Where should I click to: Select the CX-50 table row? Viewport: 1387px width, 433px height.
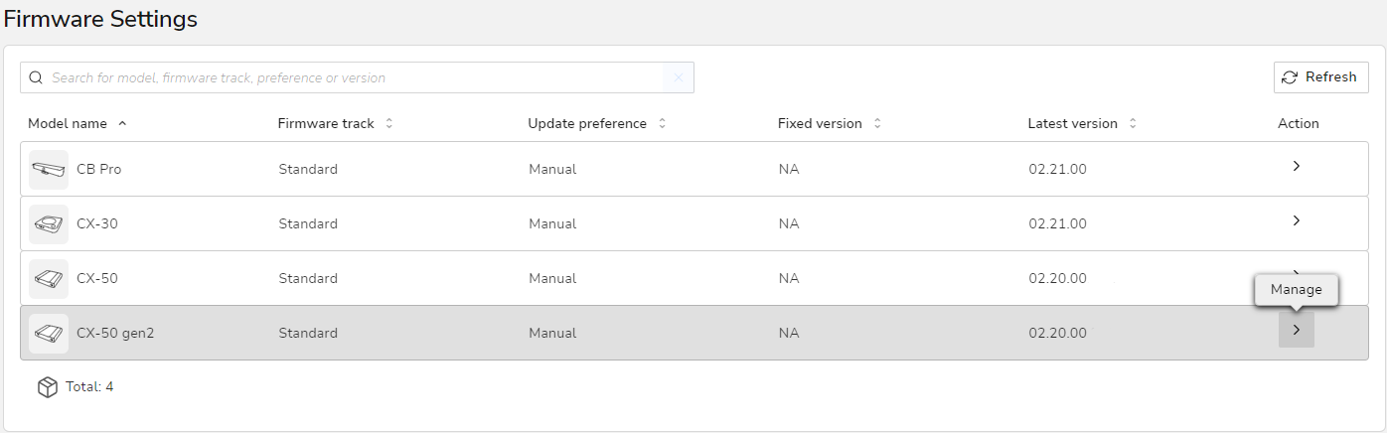pyautogui.click(x=694, y=278)
